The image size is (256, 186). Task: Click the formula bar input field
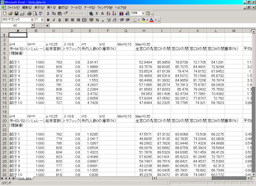tap(150, 25)
